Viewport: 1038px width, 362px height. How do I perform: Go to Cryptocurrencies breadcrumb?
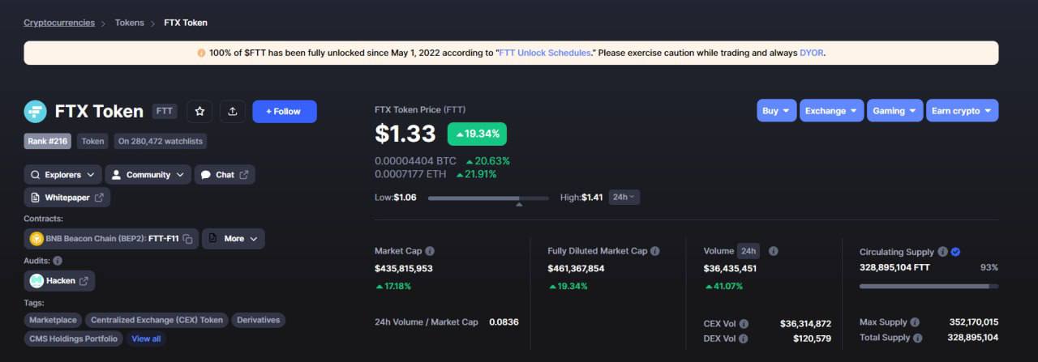point(59,23)
